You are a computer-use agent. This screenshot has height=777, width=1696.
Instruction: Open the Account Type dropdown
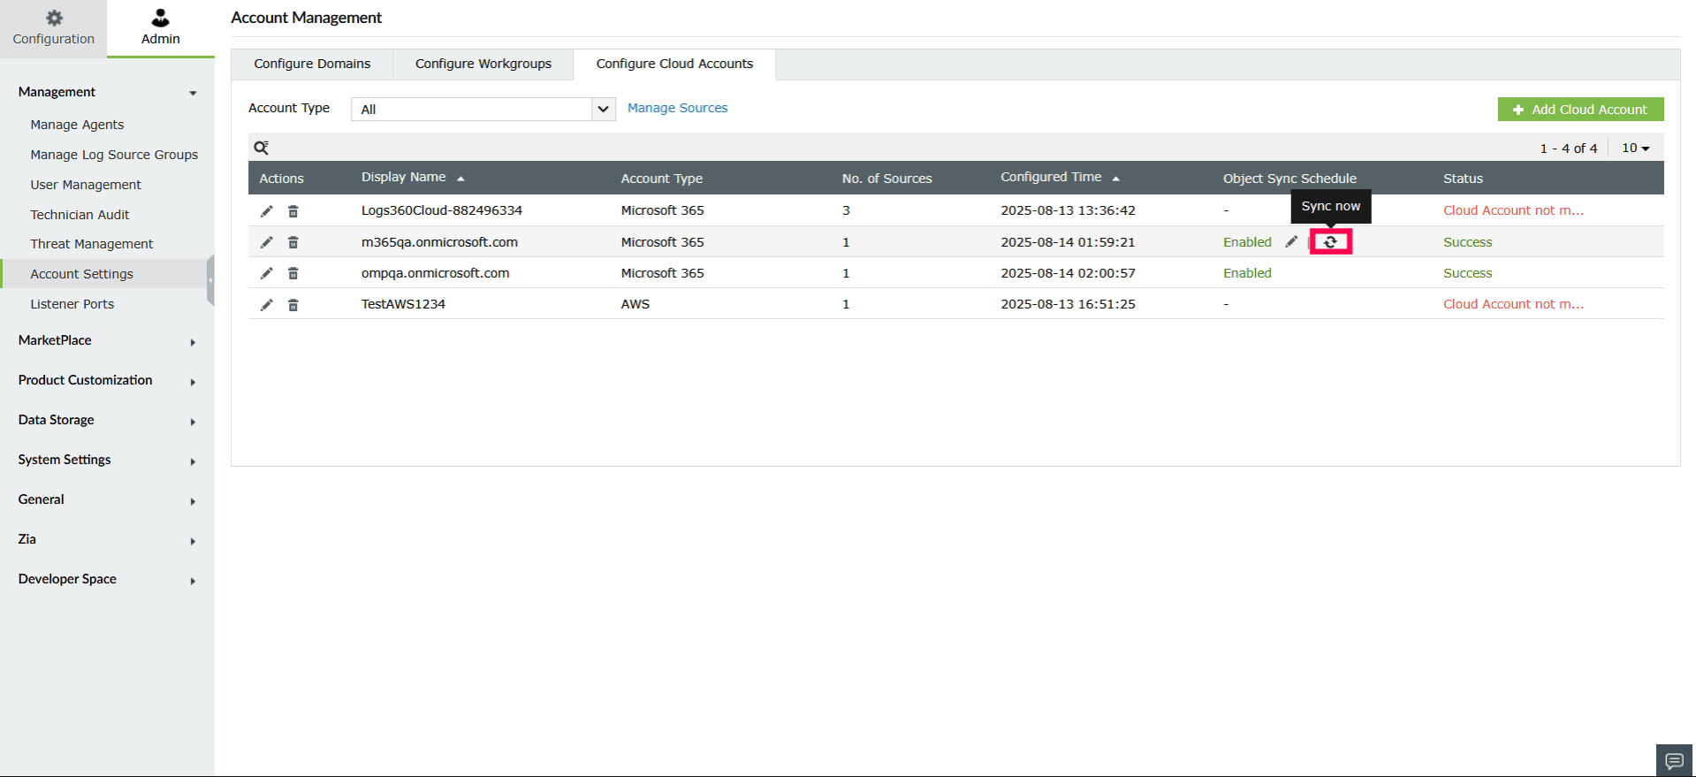point(483,109)
